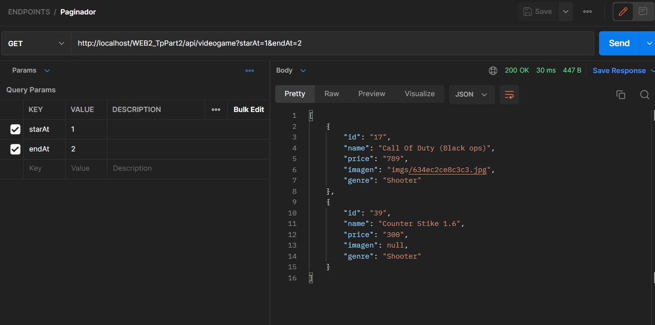Switch to the Raw response tab
655x325 pixels.
tap(332, 93)
